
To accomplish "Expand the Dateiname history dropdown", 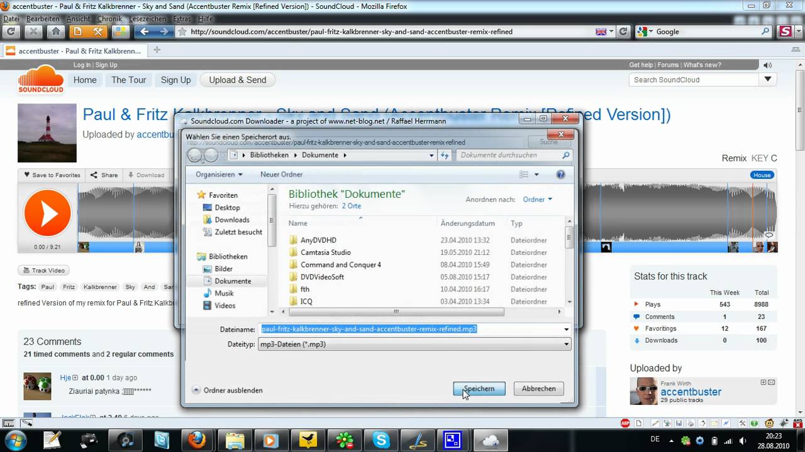I will click(566, 329).
